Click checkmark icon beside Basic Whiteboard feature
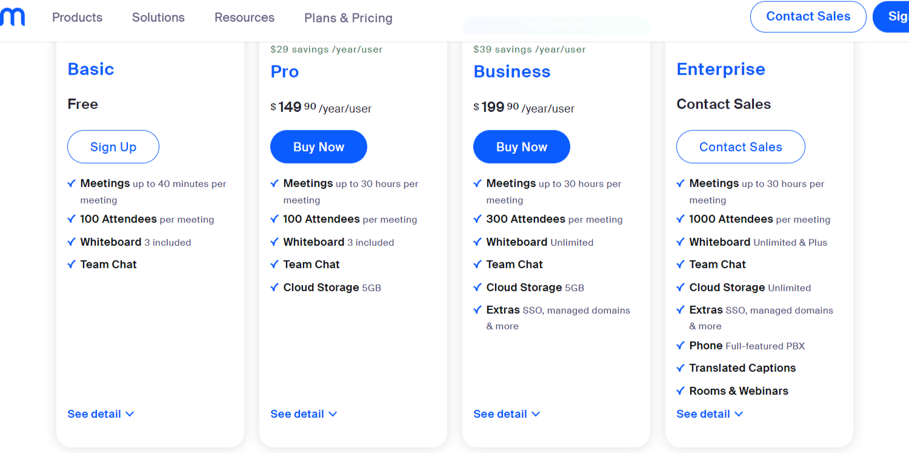 (72, 242)
